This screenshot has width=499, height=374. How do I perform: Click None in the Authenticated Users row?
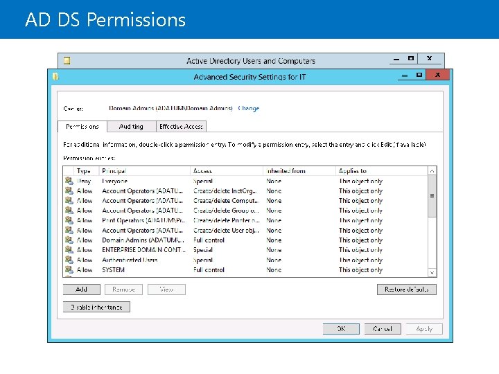tap(274, 260)
